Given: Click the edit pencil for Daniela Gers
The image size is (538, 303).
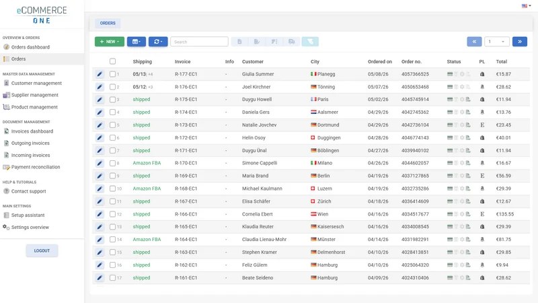Looking at the screenshot, I should coord(100,112).
